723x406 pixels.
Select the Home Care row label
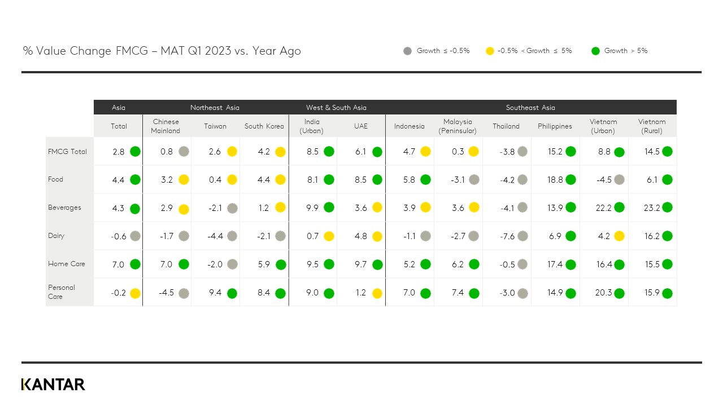[x=66, y=264]
